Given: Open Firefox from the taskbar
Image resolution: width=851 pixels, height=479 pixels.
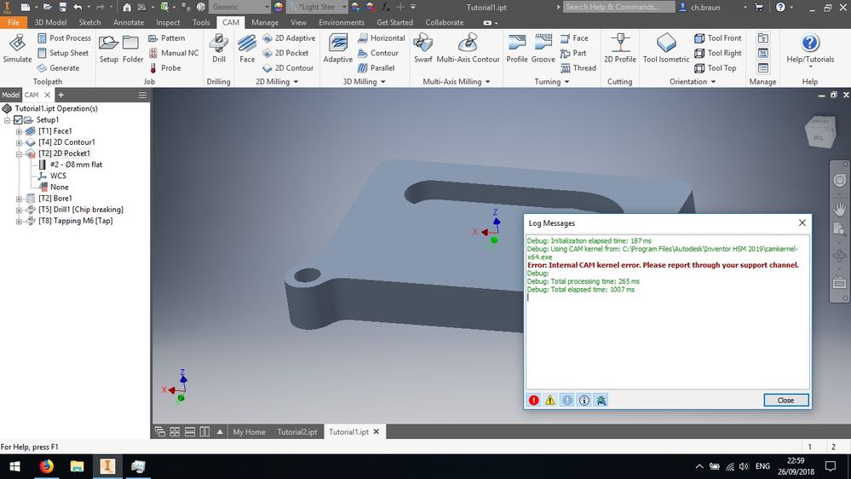Looking at the screenshot, I should [x=47, y=466].
